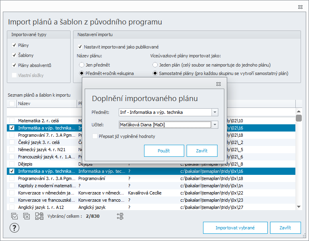Click the deselect all plans icon
Image resolution: width=309 pixels, height=241 pixels.
26,216
